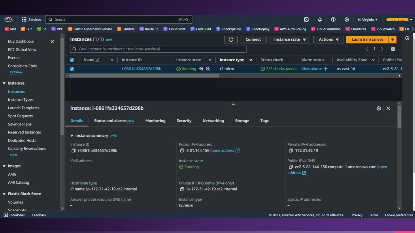415x233 pixels.
Task: Open the Networking tab
Action: point(213,121)
